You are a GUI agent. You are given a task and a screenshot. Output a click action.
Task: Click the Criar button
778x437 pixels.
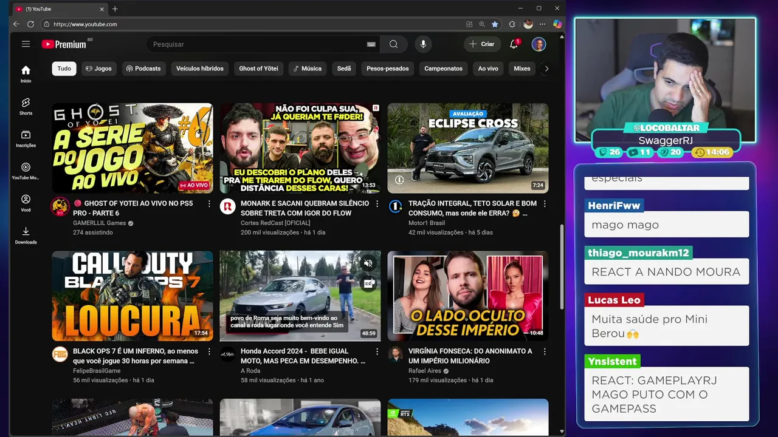click(x=482, y=44)
